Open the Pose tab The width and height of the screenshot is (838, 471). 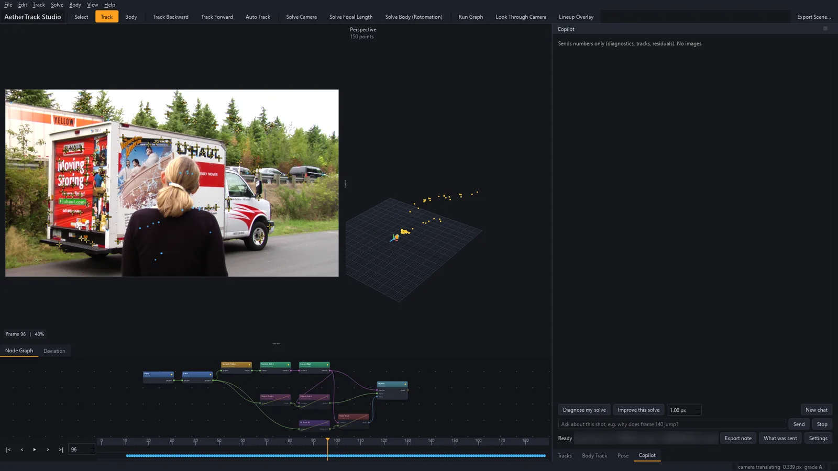pos(623,456)
